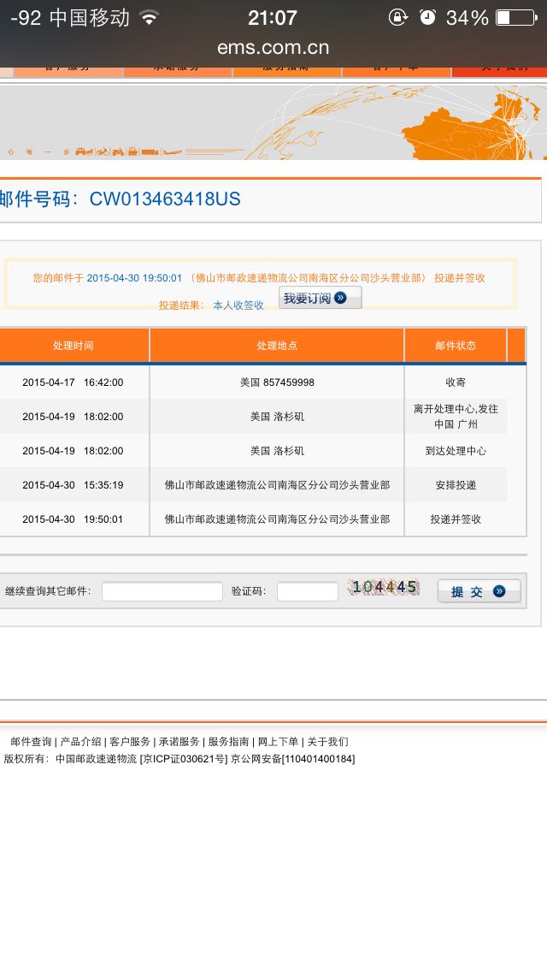Open 服务指南 footer link

coord(228,741)
